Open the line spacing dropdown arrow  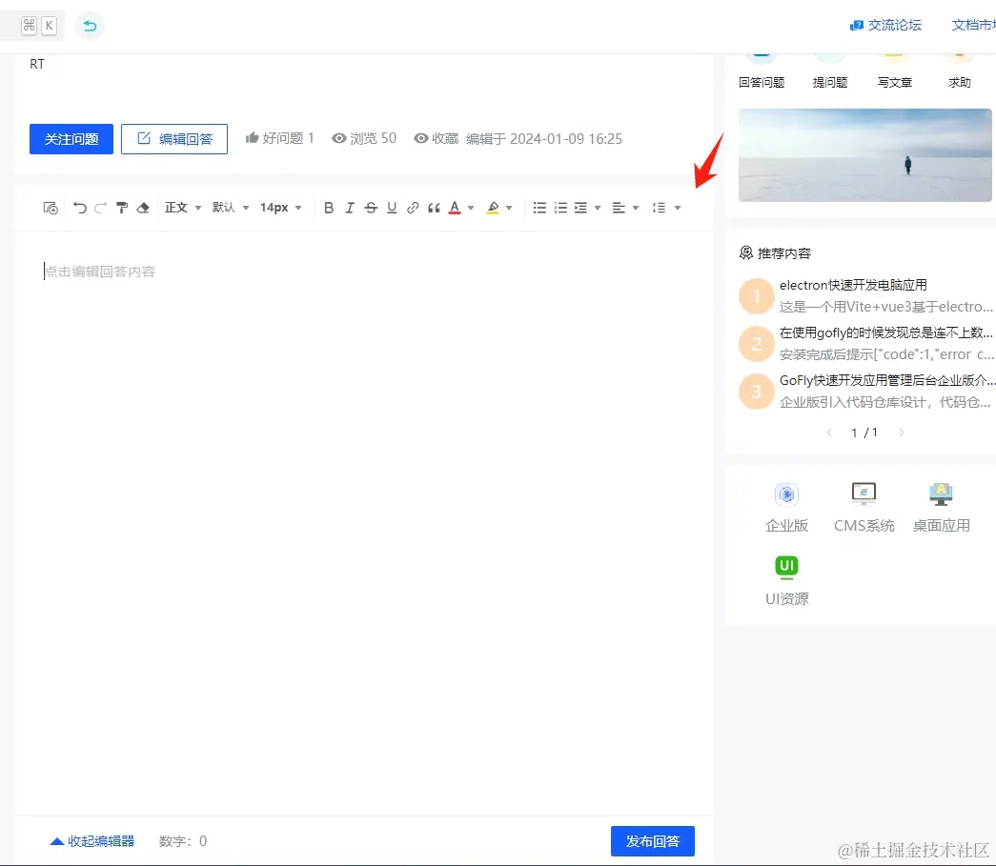(677, 208)
